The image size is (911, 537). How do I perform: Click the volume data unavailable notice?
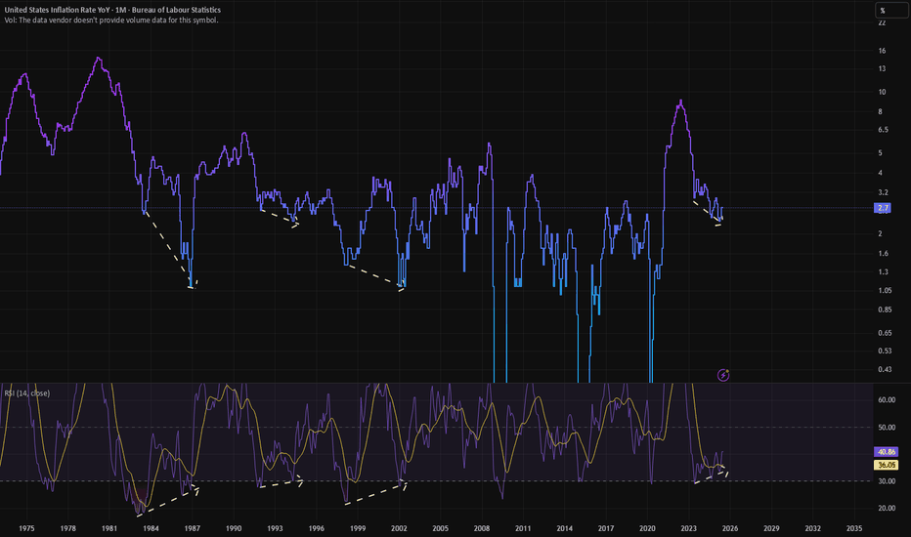109,21
